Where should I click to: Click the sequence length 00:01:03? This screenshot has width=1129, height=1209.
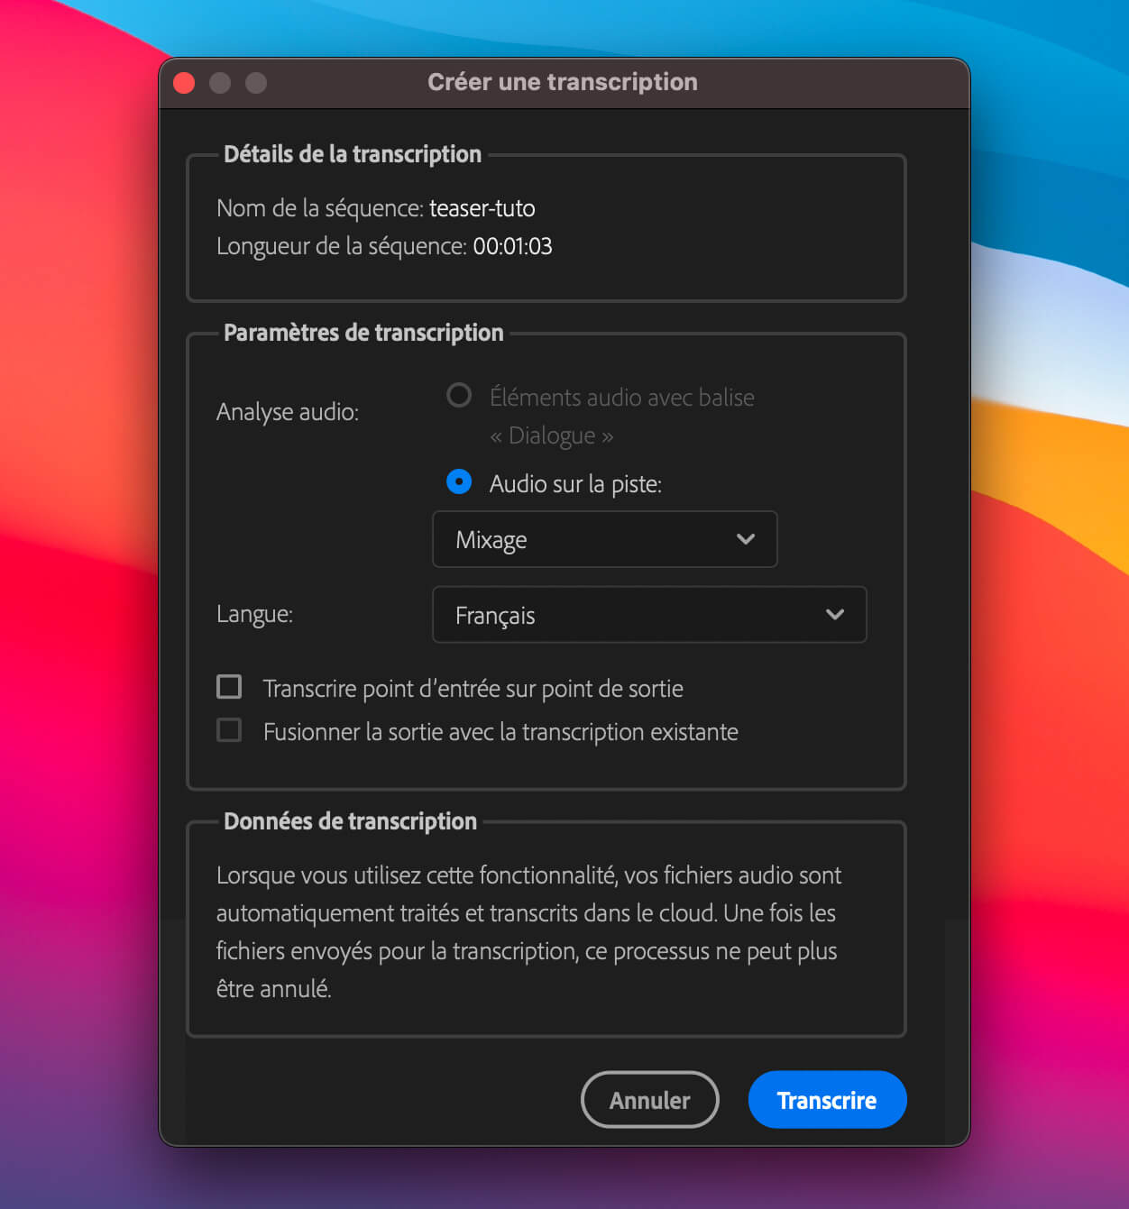tap(512, 246)
